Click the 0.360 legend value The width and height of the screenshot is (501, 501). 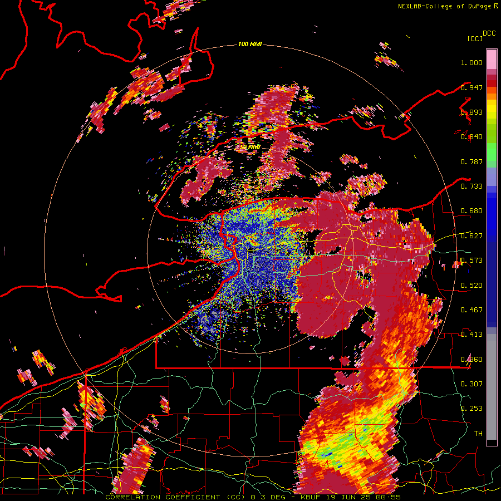click(471, 360)
